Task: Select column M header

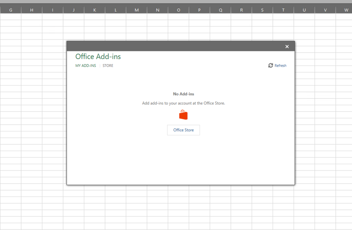Action: (x=136, y=10)
